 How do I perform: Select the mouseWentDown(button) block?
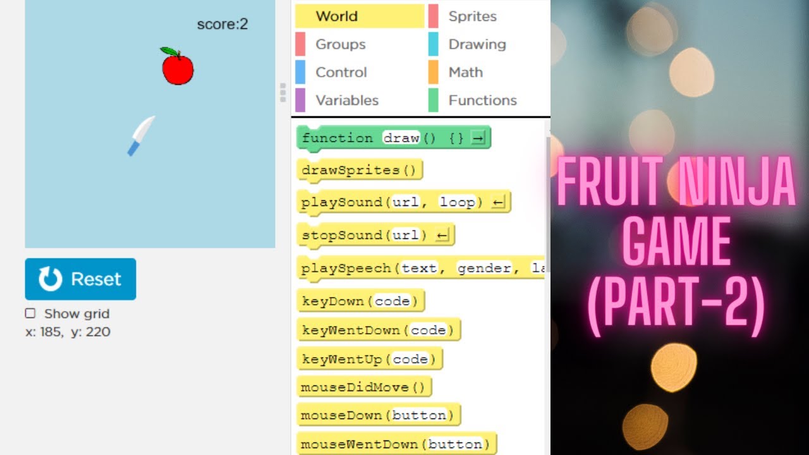pos(397,444)
